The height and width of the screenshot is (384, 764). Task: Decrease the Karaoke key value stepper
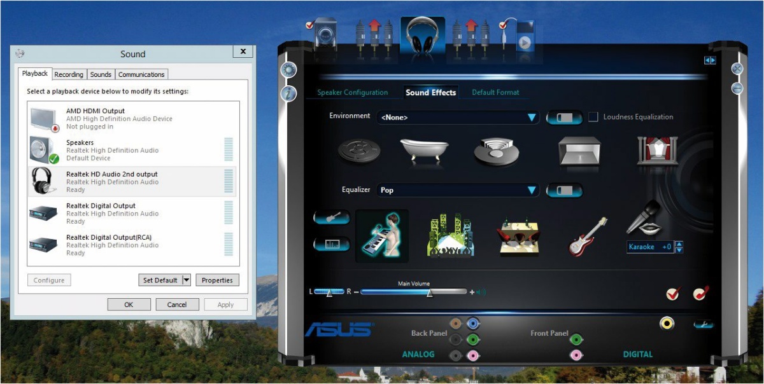pos(679,250)
